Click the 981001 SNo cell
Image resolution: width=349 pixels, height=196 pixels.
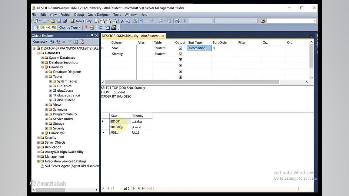[x=120, y=121]
